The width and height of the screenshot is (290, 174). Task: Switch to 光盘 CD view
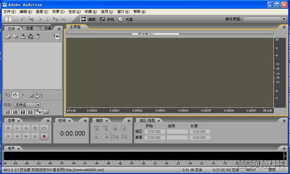126,19
